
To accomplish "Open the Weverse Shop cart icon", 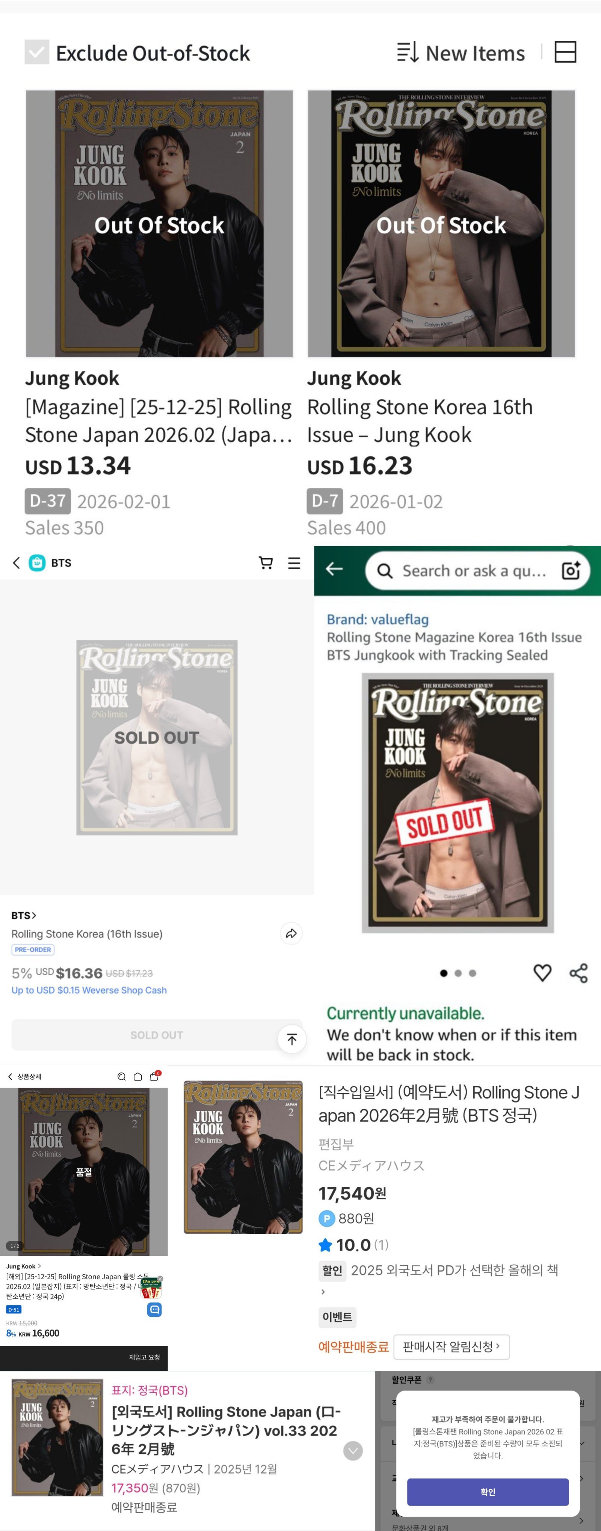I will [266, 563].
